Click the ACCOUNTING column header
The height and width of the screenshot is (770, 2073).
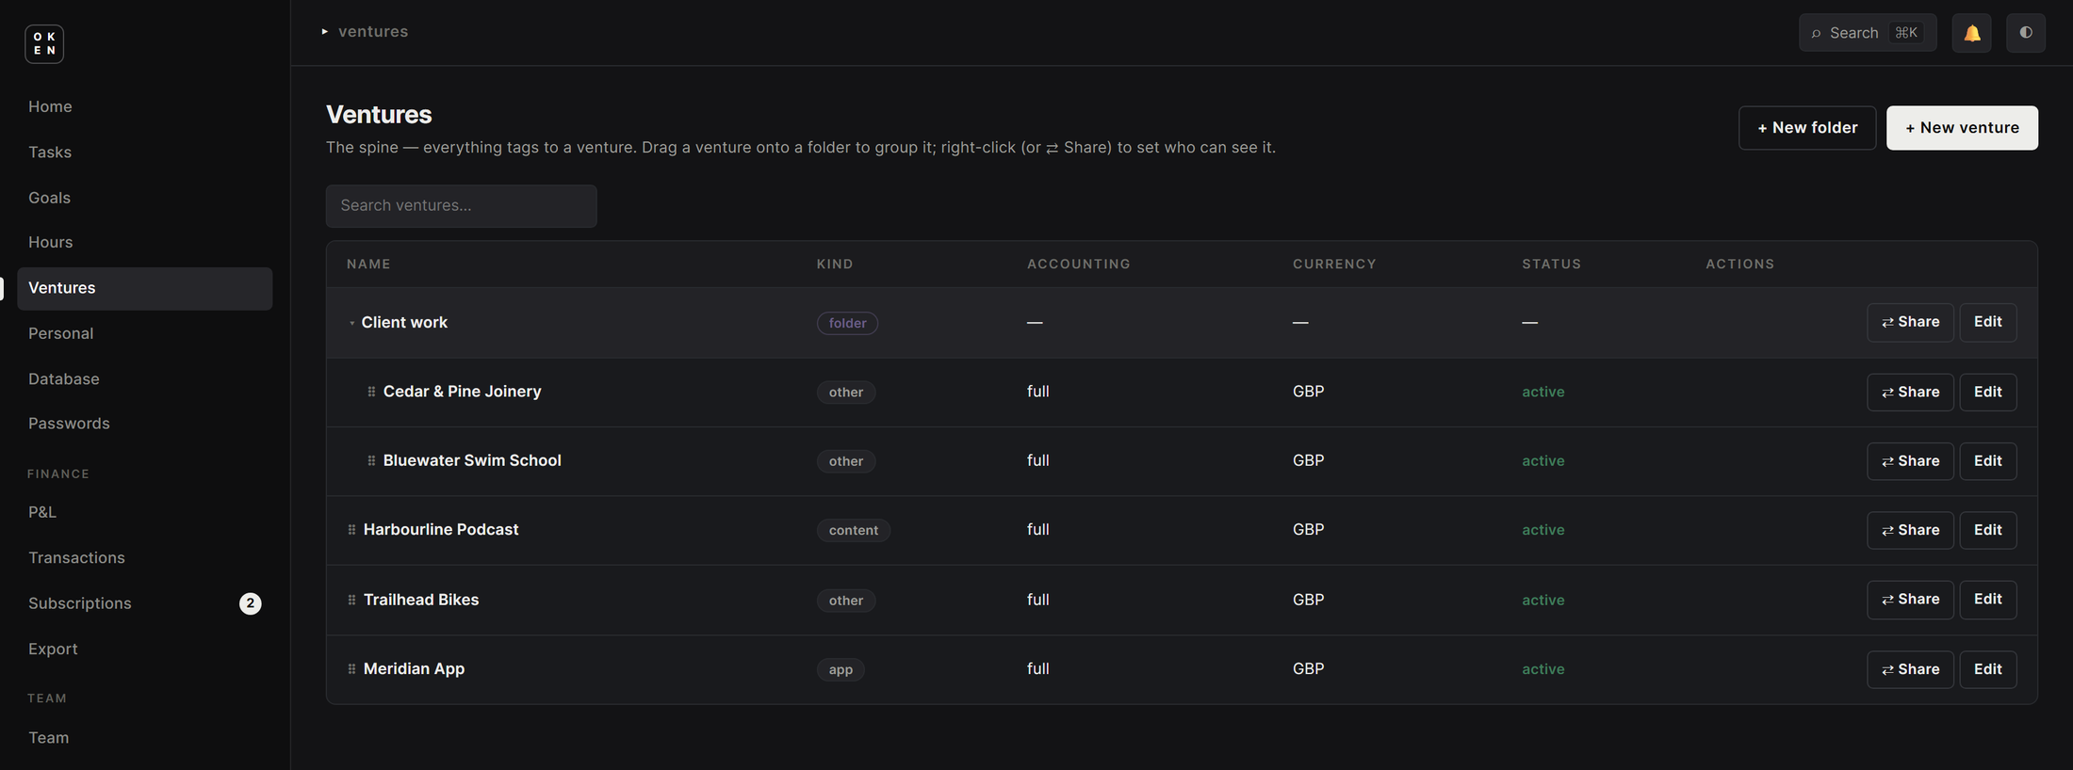point(1079,264)
